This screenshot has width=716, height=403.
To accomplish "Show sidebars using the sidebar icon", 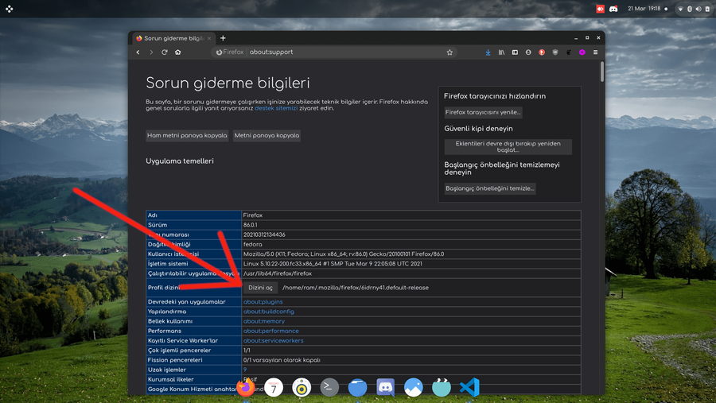I will click(x=515, y=52).
